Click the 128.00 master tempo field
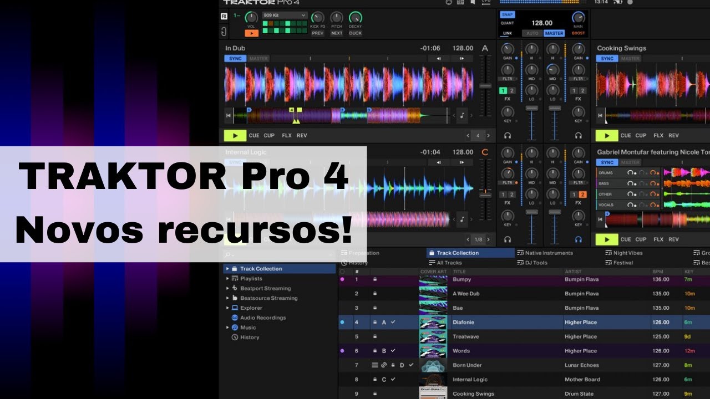This screenshot has width=710, height=399. click(542, 23)
